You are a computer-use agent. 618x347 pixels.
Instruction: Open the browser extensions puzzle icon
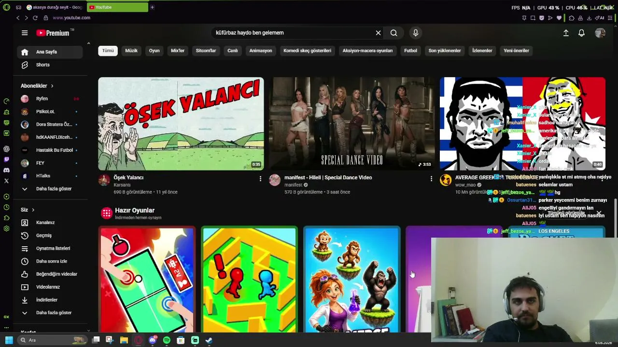pyautogui.click(x=571, y=18)
